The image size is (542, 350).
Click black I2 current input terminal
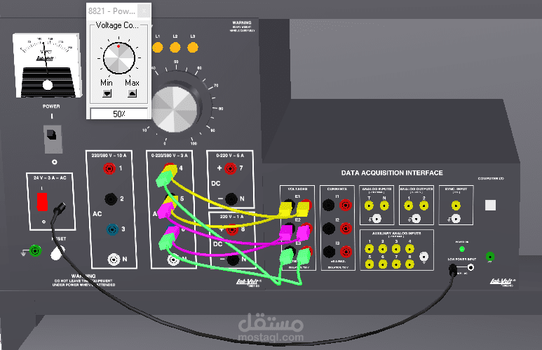329,229
